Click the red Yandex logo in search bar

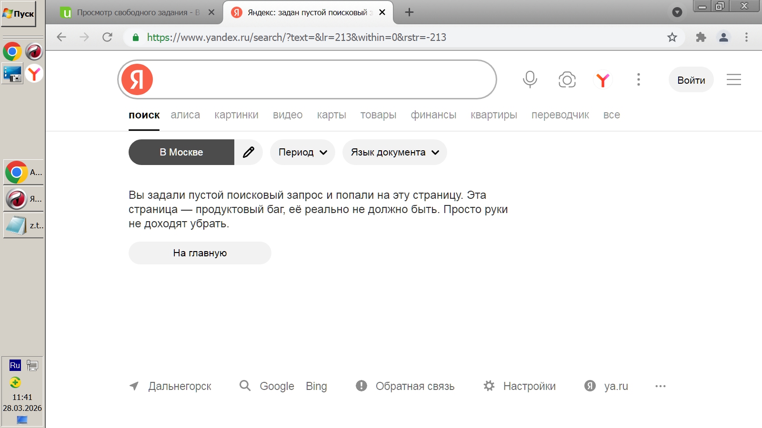[137, 79]
